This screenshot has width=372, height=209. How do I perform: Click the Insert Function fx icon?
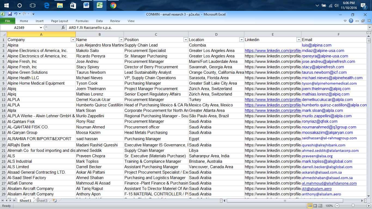(63, 27)
